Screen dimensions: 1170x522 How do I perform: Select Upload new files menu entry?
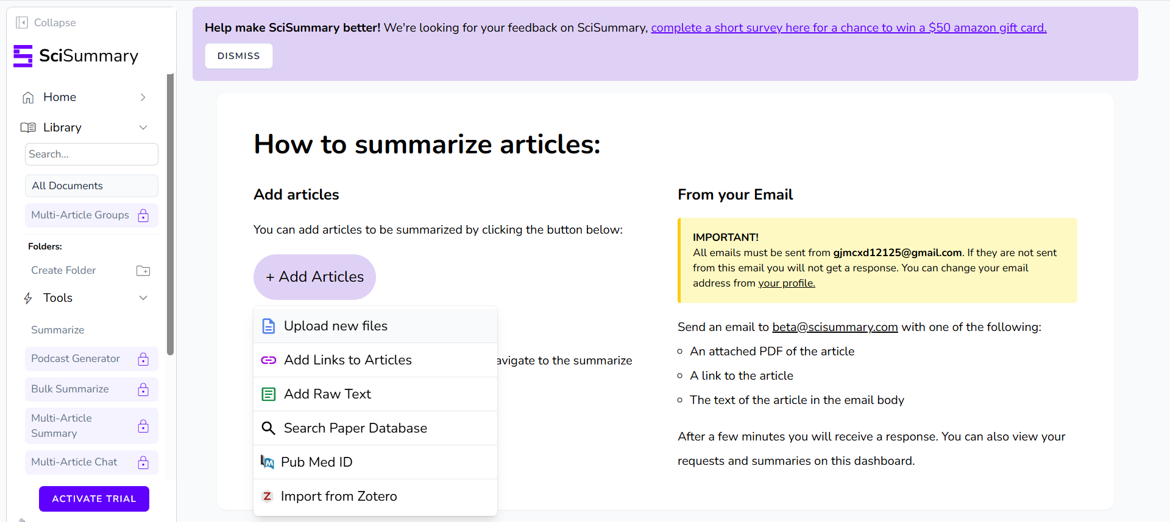tap(375, 326)
